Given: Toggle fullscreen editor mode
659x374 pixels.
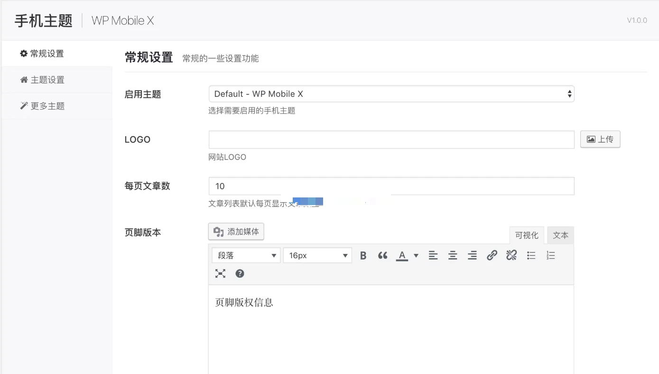Looking at the screenshot, I should point(220,273).
